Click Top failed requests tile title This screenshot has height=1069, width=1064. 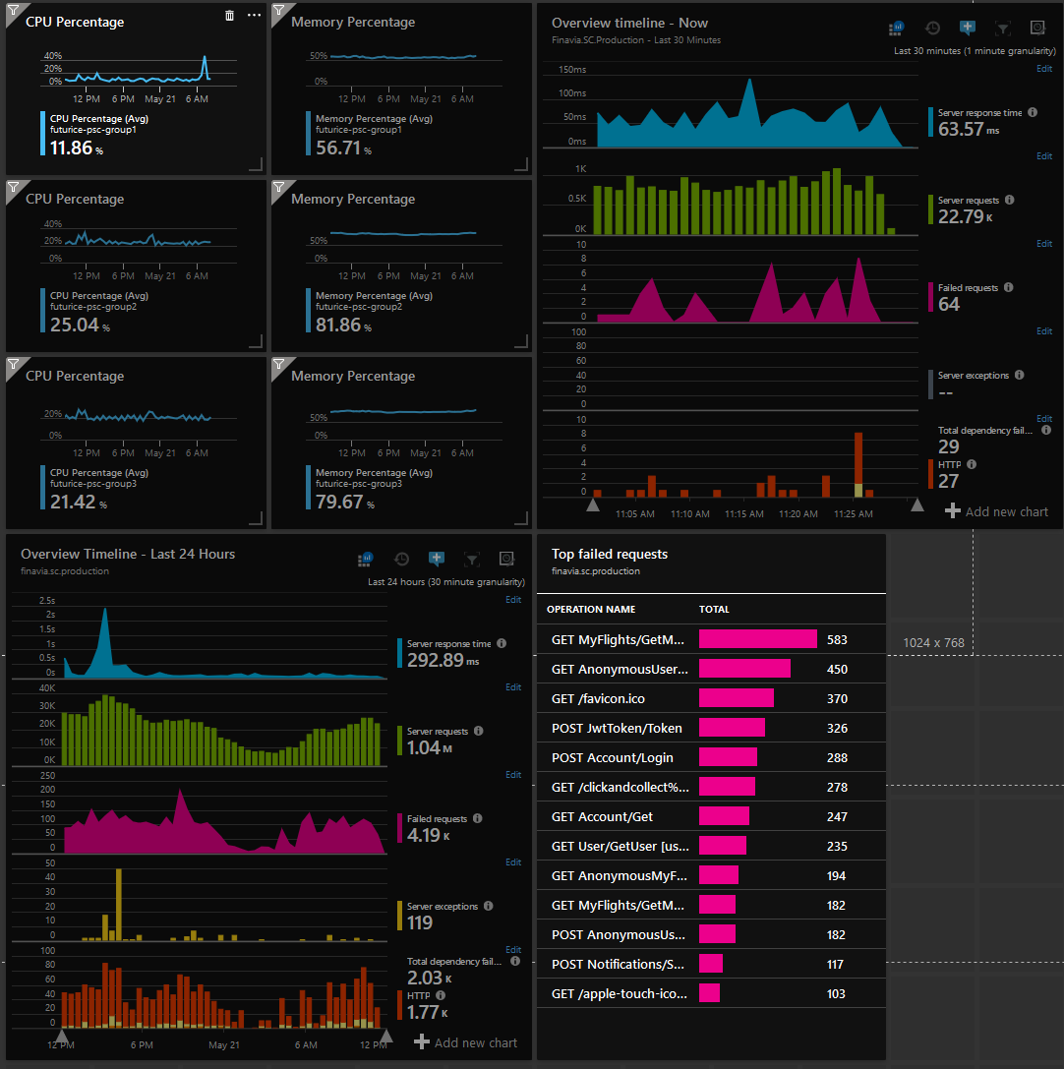[x=610, y=555]
